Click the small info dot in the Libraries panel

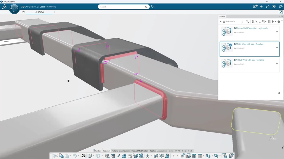tap(279, 93)
